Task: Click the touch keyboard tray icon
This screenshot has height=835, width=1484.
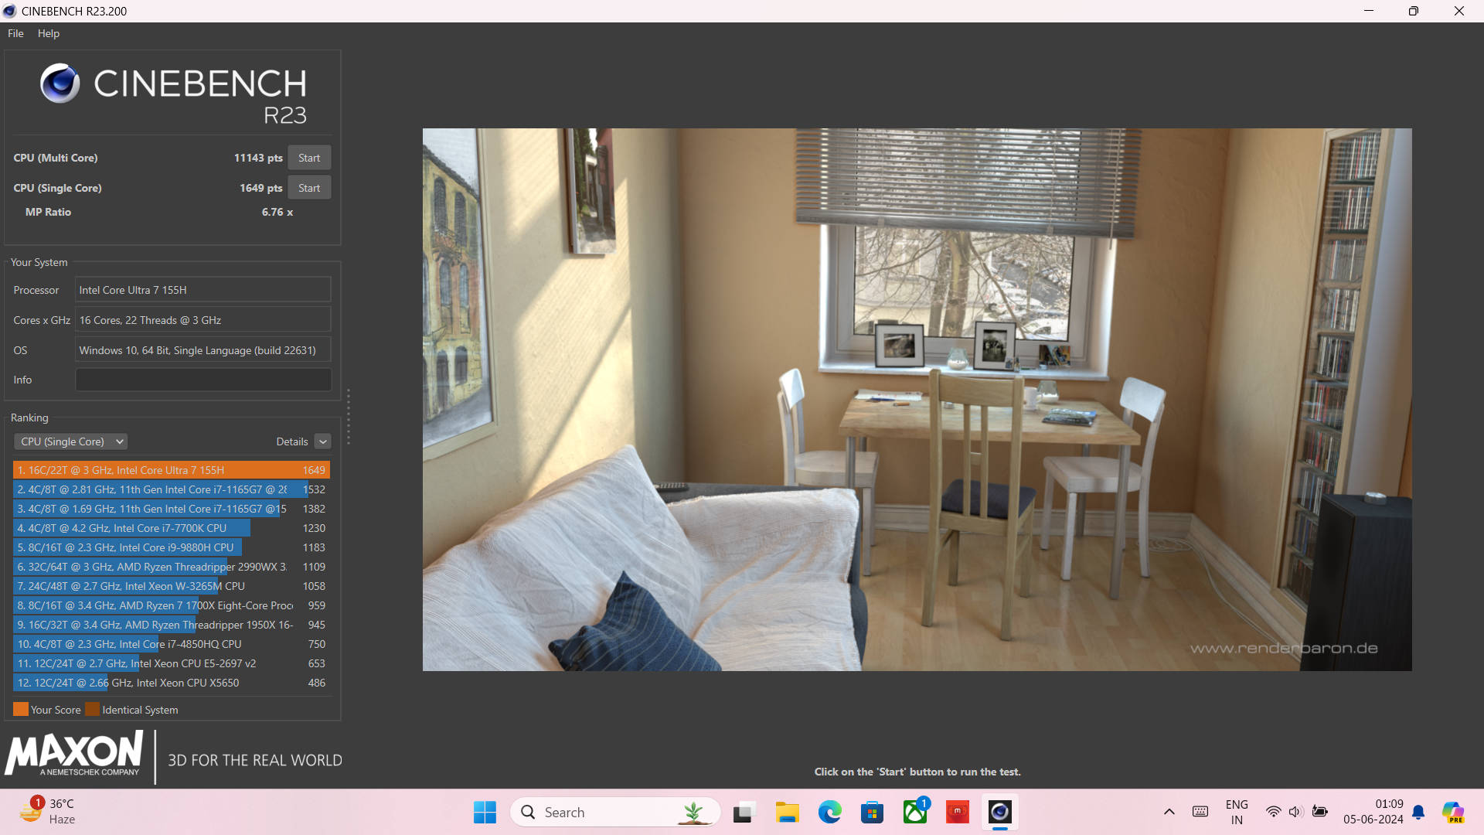Action: coord(1200,812)
